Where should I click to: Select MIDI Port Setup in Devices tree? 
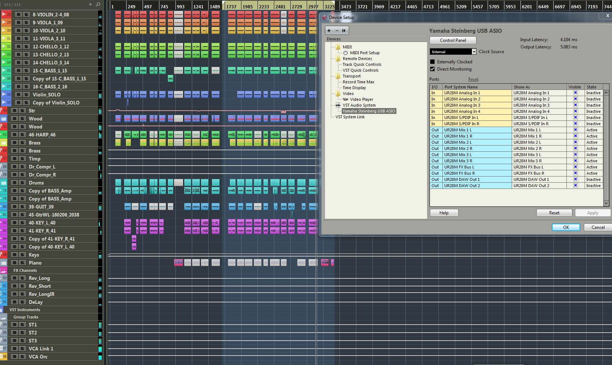[365, 53]
